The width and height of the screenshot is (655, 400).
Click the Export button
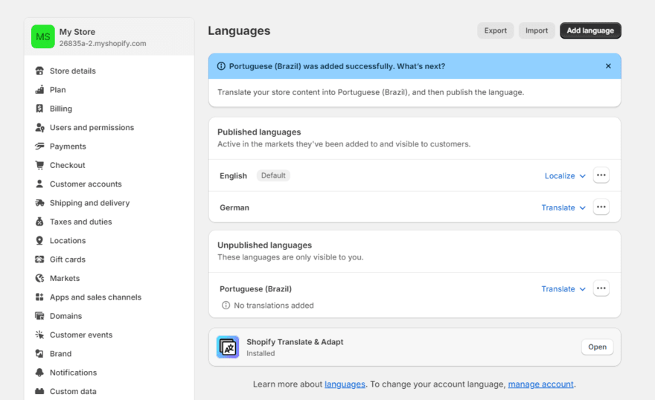coord(496,30)
